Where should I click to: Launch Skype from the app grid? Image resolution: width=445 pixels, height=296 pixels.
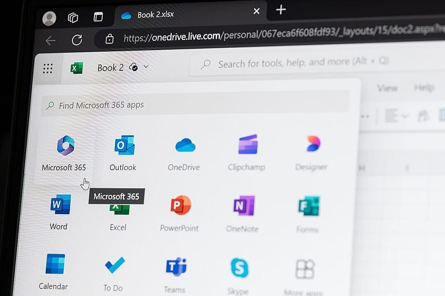tap(239, 268)
